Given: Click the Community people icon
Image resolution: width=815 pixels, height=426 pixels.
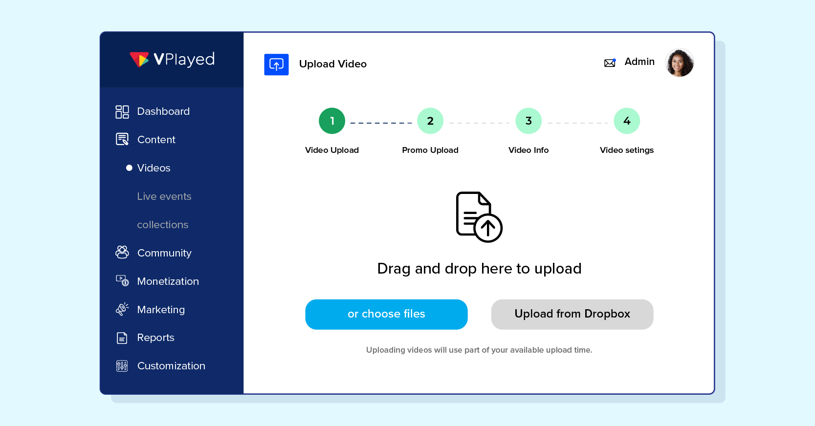Looking at the screenshot, I should point(122,252).
